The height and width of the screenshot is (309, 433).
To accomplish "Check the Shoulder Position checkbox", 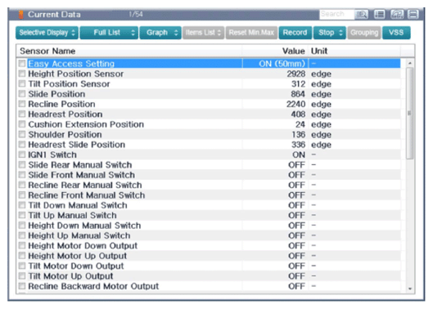I will 22,134.
